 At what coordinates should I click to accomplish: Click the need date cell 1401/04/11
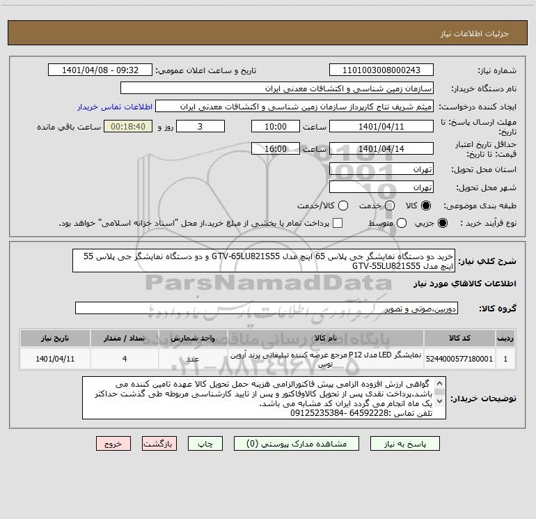pyautogui.click(x=55, y=359)
